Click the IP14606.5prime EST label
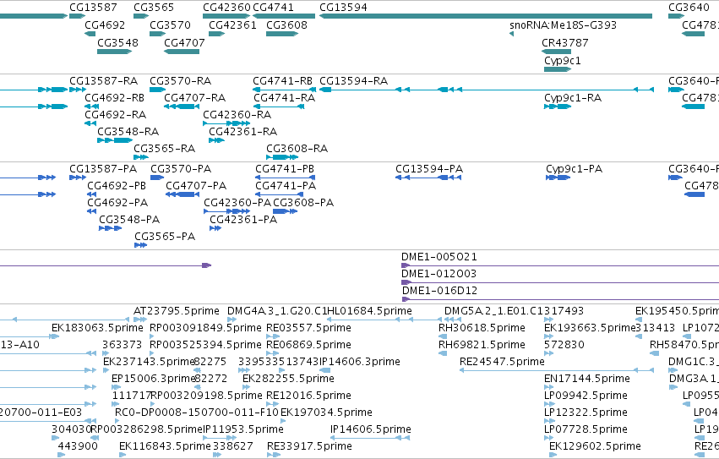 371,429
